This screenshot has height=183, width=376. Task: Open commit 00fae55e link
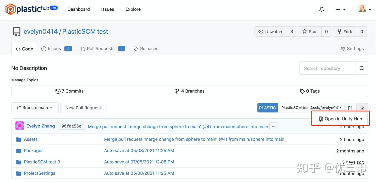coord(71,126)
